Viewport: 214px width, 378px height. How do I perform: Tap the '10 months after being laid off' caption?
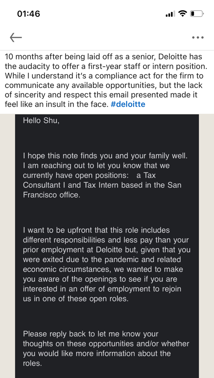click(x=104, y=80)
